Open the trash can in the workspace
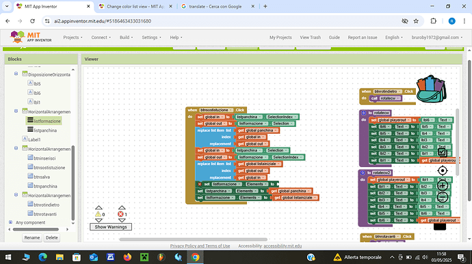 (x=440, y=226)
